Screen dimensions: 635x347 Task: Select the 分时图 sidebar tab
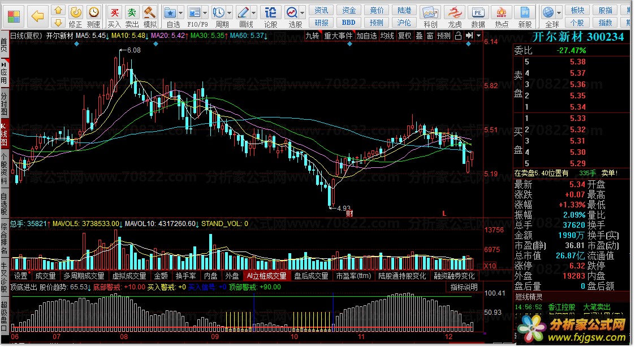point(4,104)
